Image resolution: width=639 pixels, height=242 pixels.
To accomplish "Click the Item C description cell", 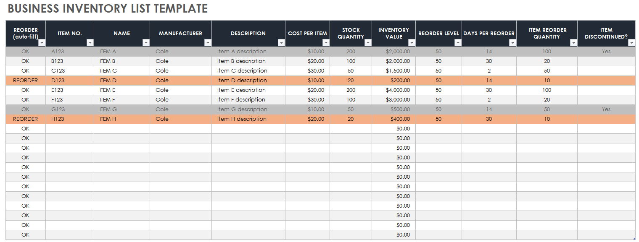I will [x=248, y=70].
